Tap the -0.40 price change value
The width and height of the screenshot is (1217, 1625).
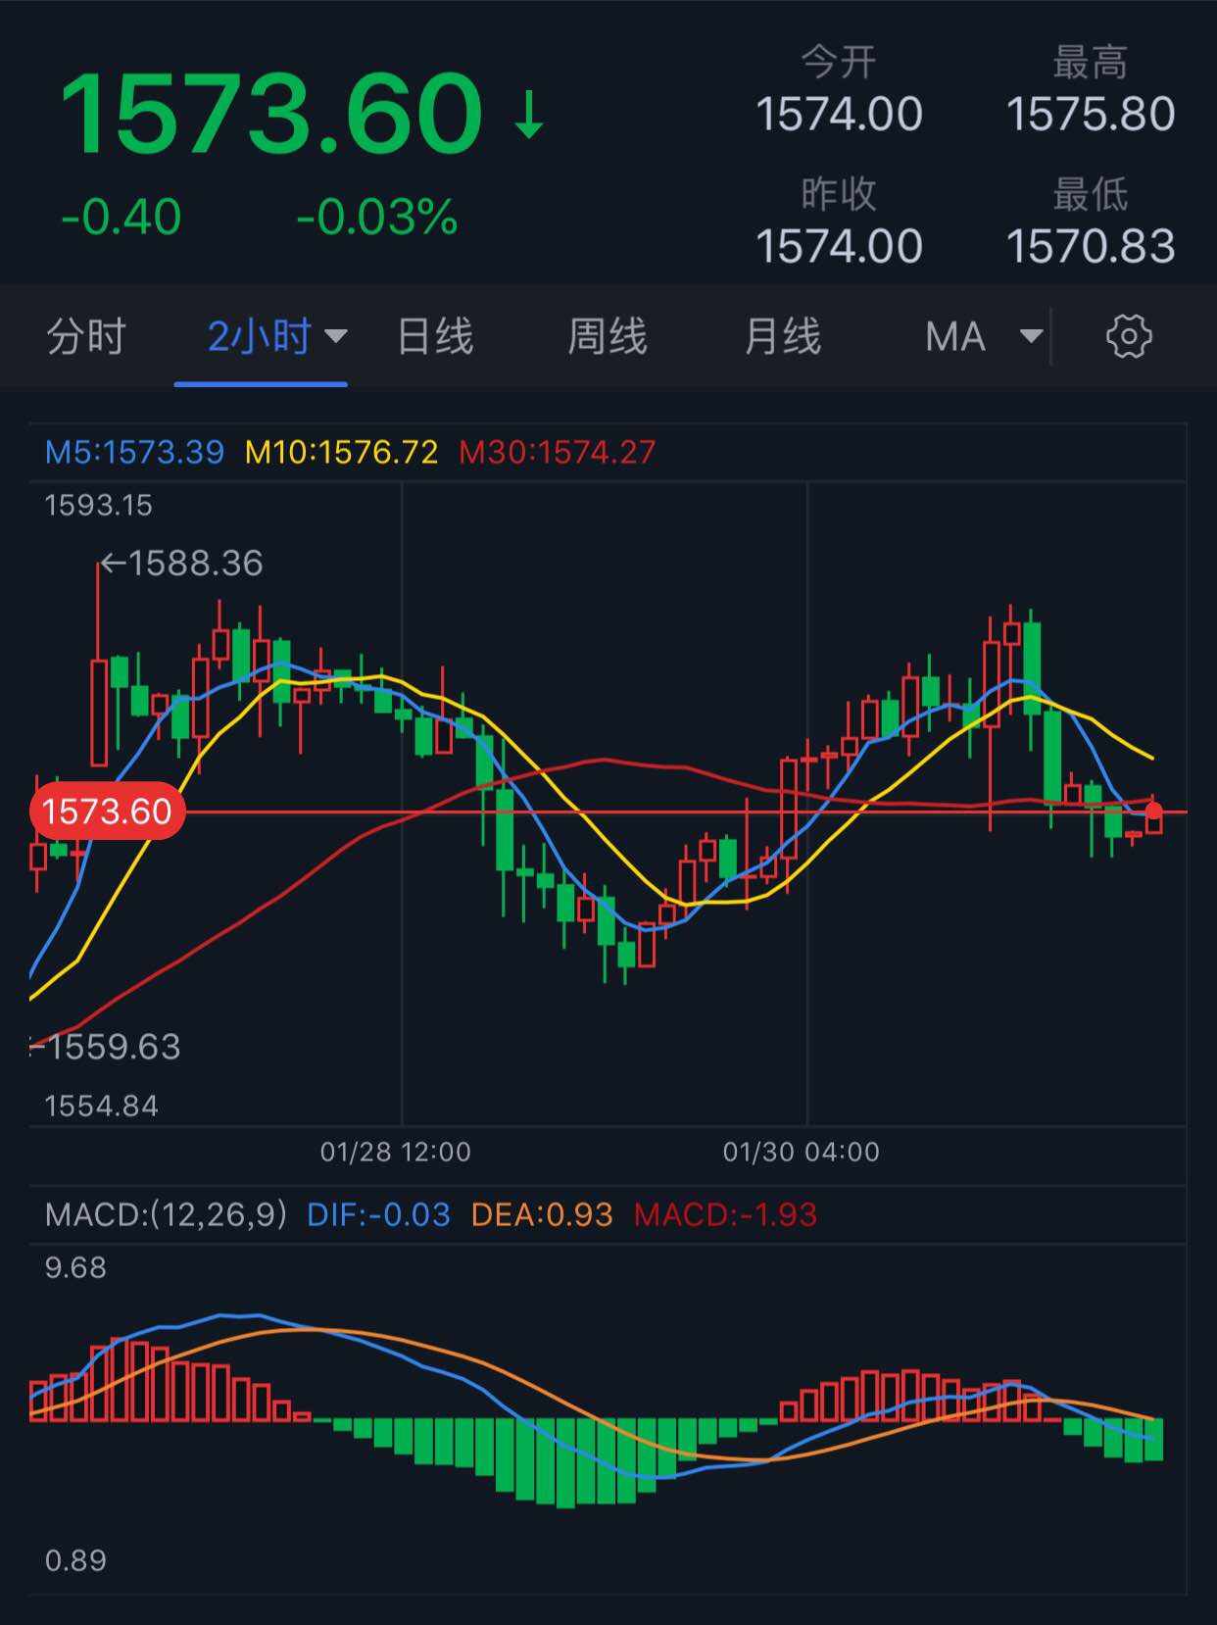pos(121,218)
